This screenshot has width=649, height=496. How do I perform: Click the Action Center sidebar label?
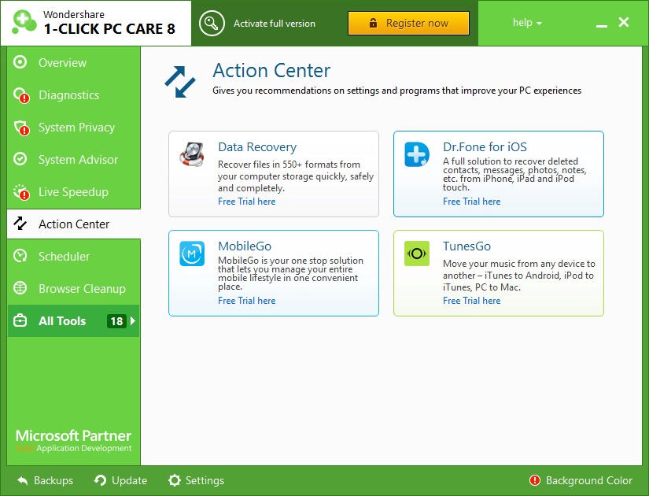[74, 224]
